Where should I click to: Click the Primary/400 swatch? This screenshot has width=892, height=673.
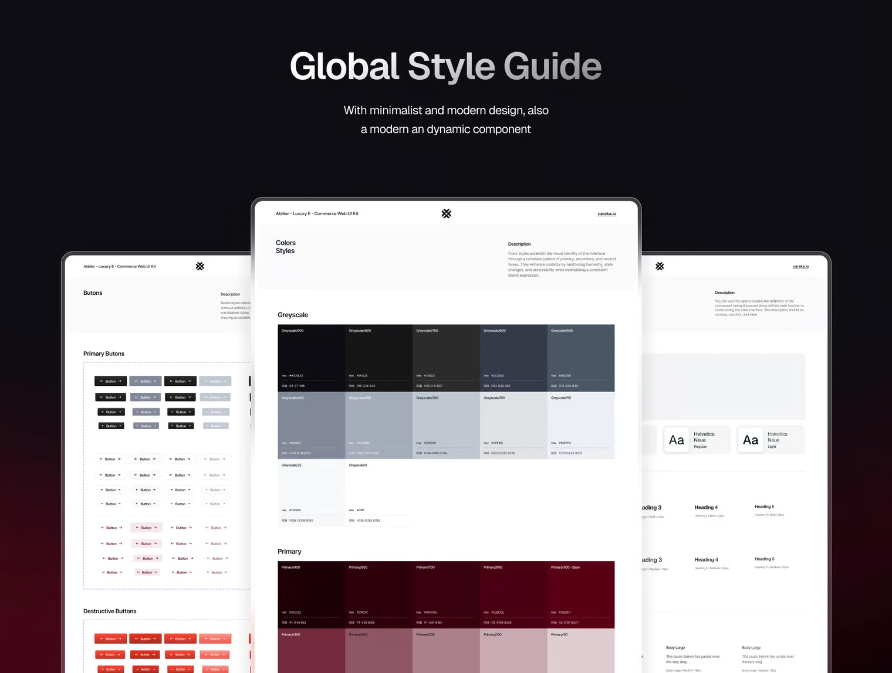click(311, 651)
